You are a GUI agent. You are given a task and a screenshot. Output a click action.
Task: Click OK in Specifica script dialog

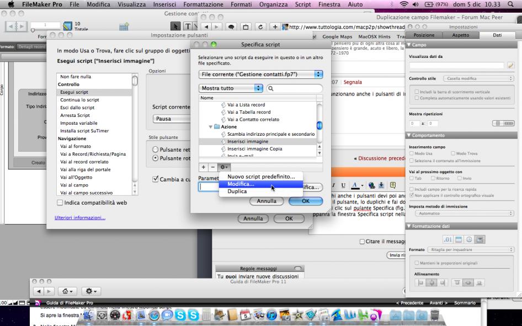point(306,201)
